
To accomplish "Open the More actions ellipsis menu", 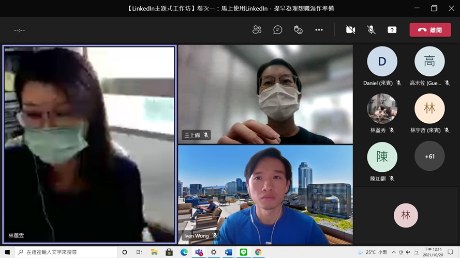I will pos(319,30).
